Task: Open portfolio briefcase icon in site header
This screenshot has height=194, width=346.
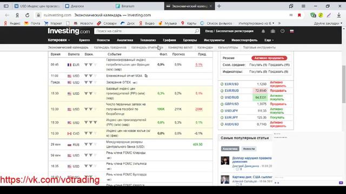Action: tap(272, 31)
